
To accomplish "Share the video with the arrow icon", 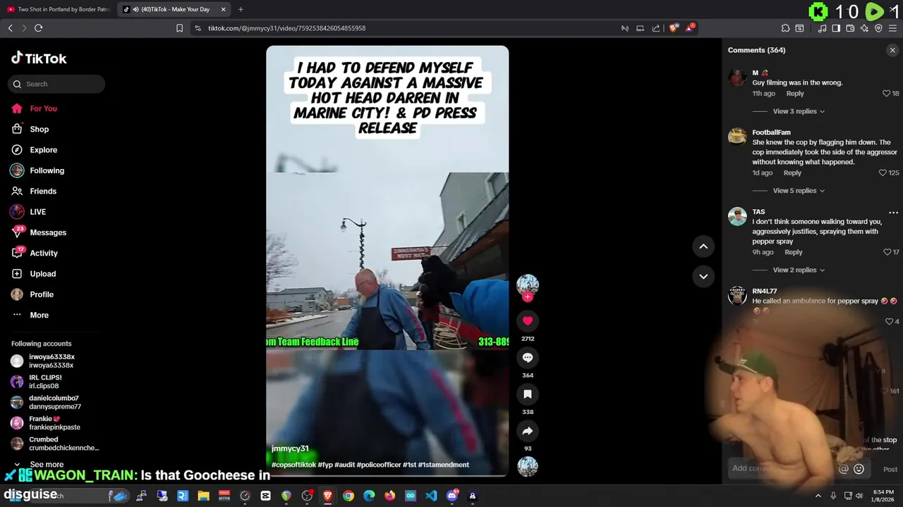I will [x=527, y=431].
